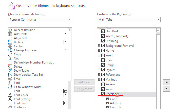The image size is (170, 109).
Task: Click the Accept Revision command icon
Action: 10,30
